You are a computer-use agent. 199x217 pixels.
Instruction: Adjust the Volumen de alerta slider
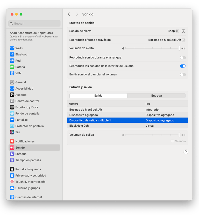coord(152,48)
